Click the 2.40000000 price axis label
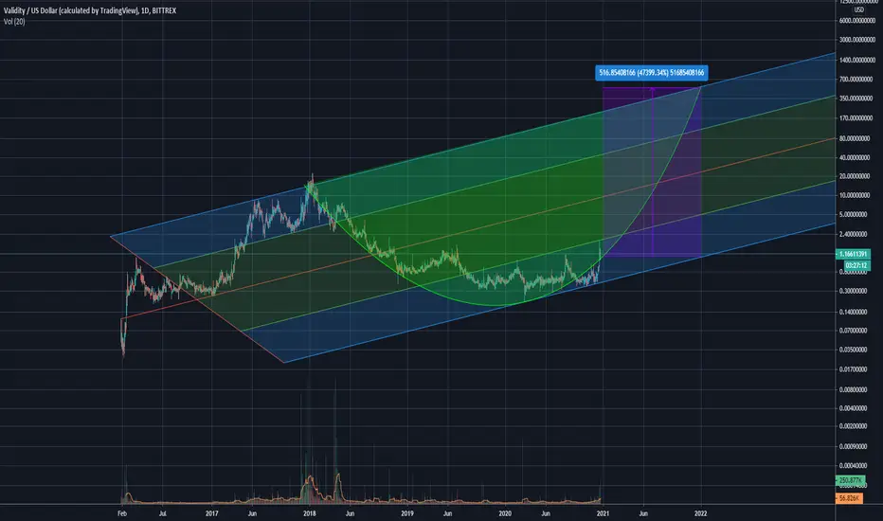The height and width of the screenshot is (521, 883). [x=854, y=234]
